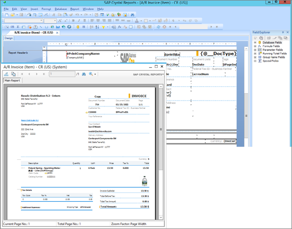Screen dimensions: 292x229
Task: Toggle Italic formatting
Action: click(x=79, y=21)
